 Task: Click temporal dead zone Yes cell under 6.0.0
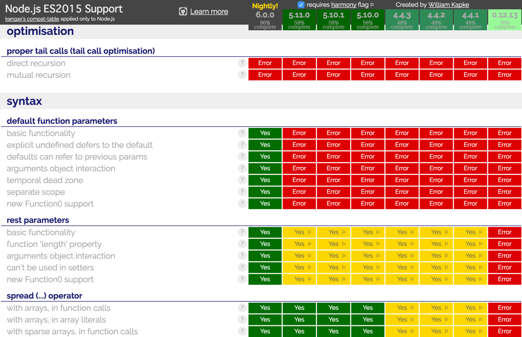coord(265,180)
